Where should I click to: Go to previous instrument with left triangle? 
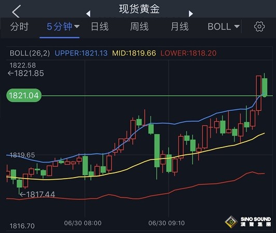[88, 13]
